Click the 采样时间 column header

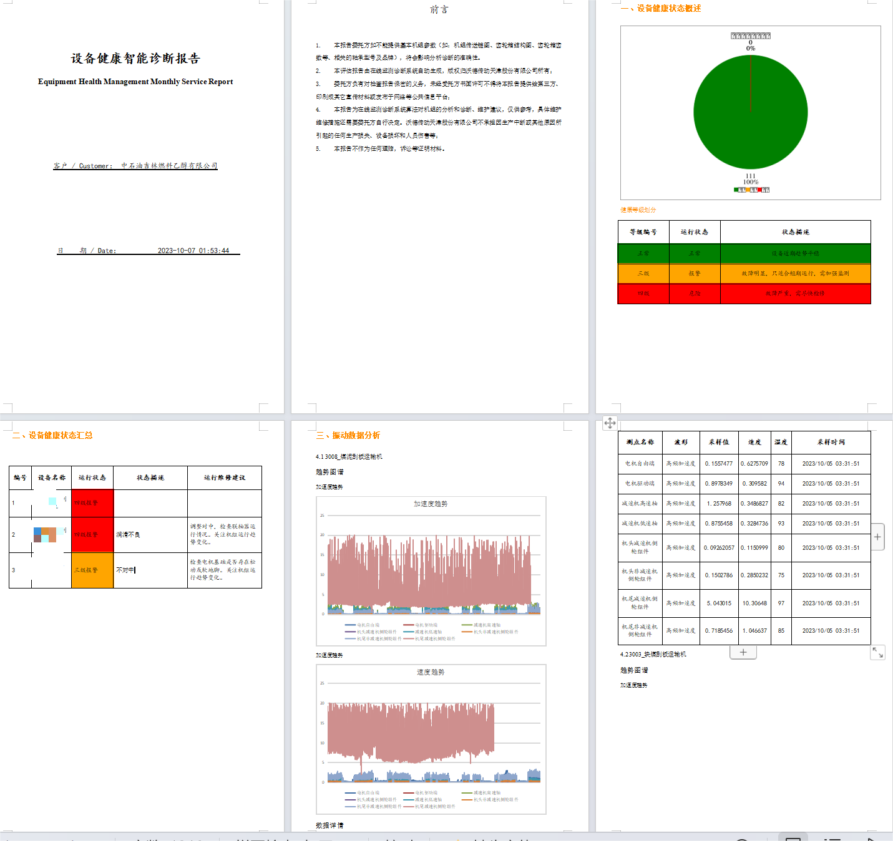point(831,442)
